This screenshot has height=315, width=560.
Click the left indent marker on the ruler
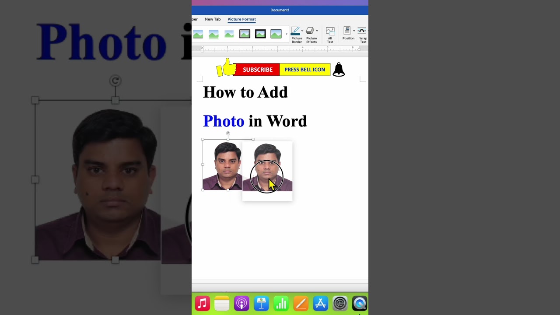(202, 49)
